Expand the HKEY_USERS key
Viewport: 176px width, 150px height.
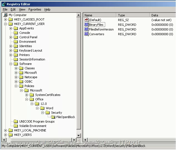[5, 135]
